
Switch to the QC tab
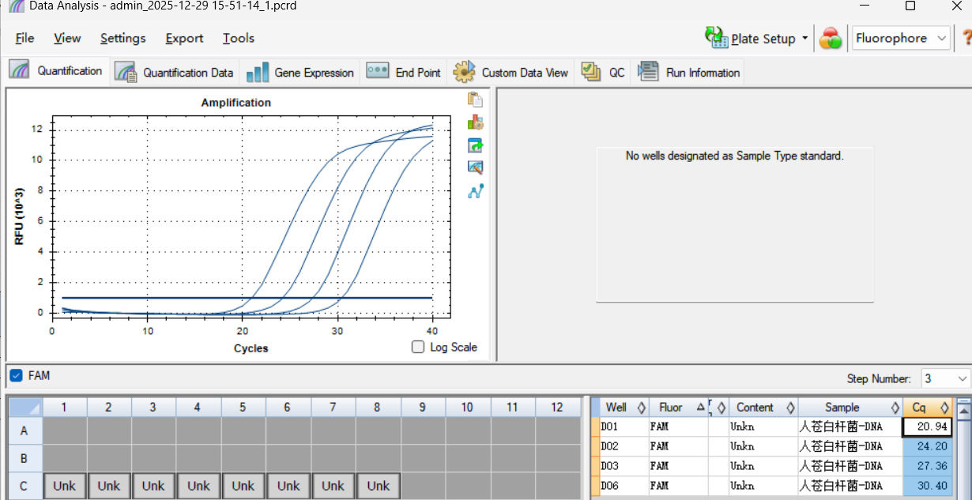(x=603, y=73)
